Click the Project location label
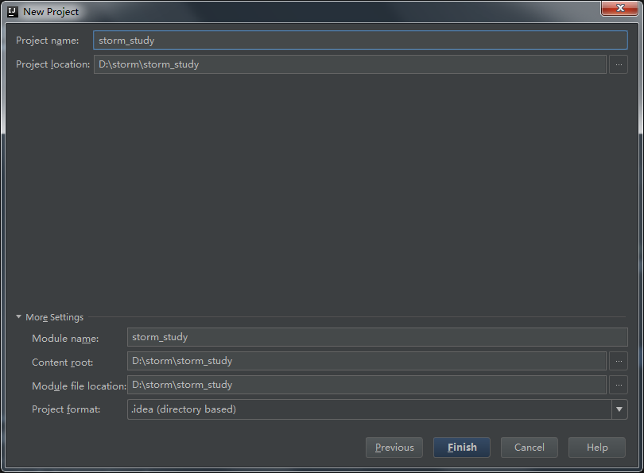The height and width of the screenshot is (473, 644). [52, 64]
